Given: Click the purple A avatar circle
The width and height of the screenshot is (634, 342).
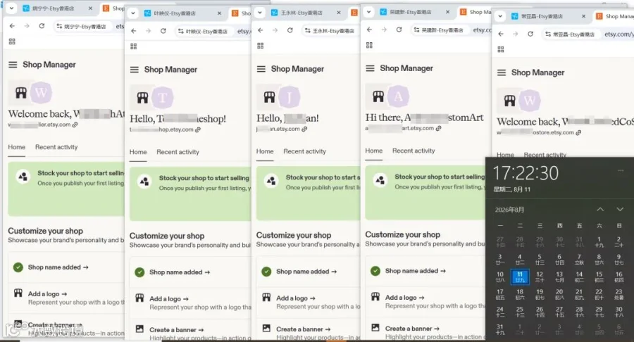Looking at the screenshot, I should pos(398,96).
